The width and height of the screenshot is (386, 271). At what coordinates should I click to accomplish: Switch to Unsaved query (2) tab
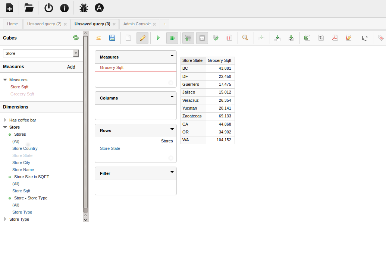[44, 24]
